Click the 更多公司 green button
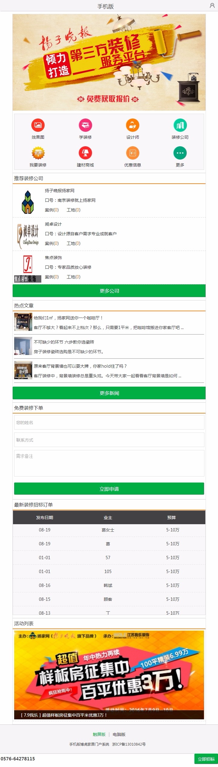 pos(109,291)
